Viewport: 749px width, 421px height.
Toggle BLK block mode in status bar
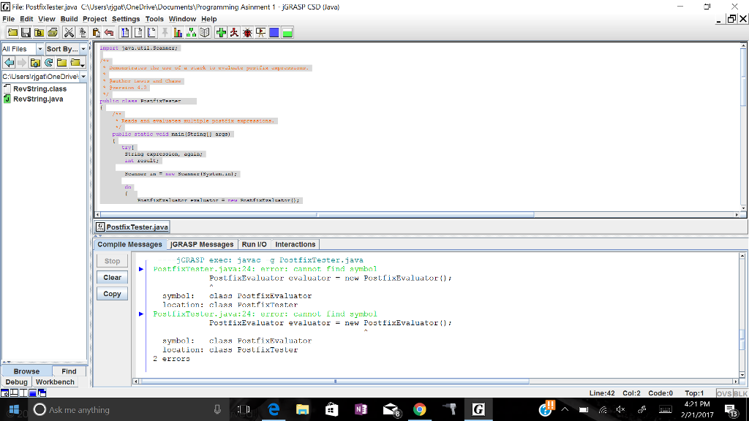[x=740, y=393]
